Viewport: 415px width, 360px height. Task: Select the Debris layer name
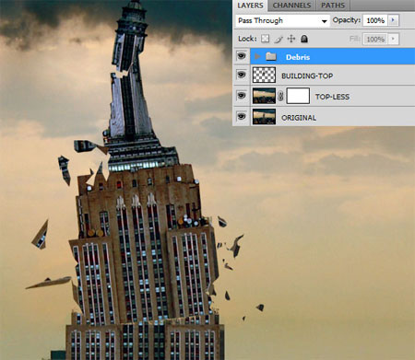pos(298,57)
